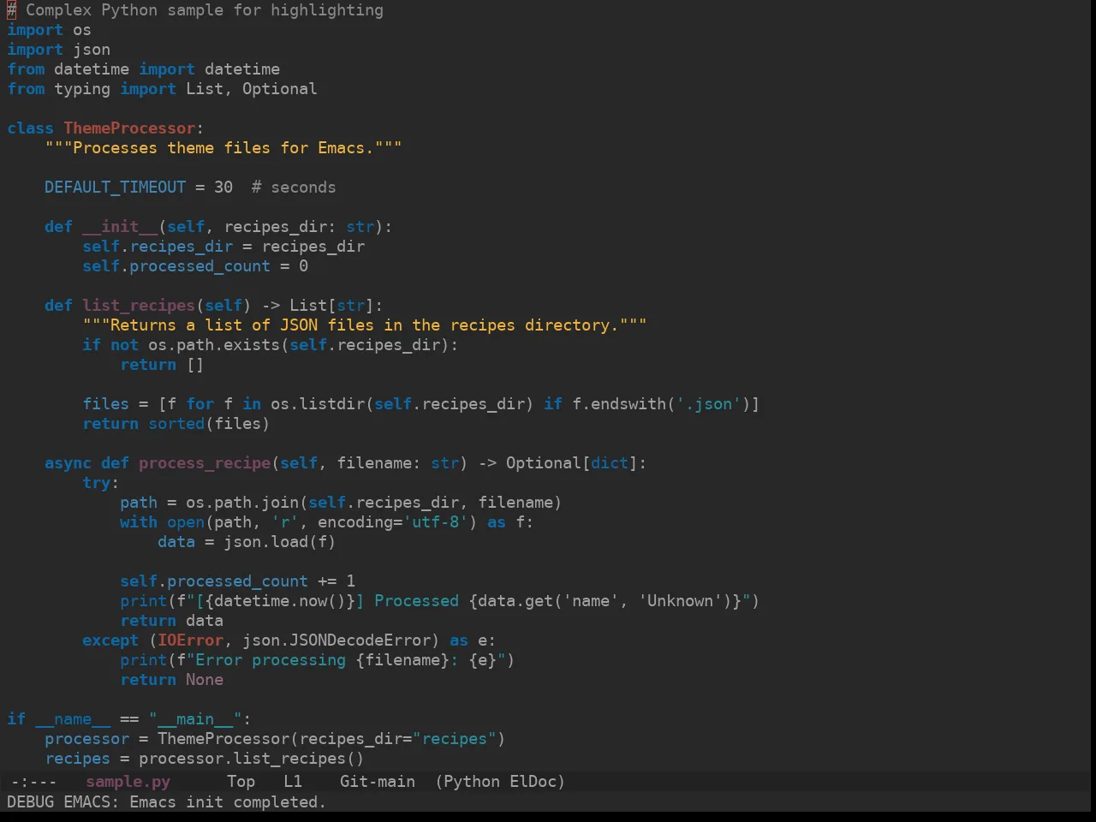Click the docstring 'Processes theme files for Emacs.'
The height and width of the screenshot is (822, 1096).
coord(223,147)
